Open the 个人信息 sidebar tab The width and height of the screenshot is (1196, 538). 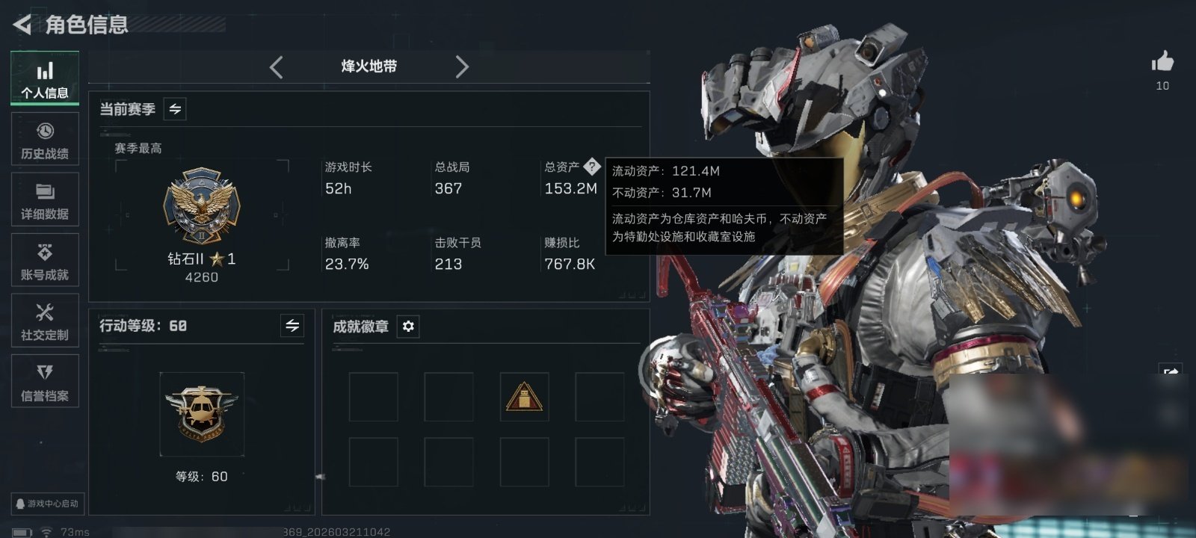tap(45, 78)
